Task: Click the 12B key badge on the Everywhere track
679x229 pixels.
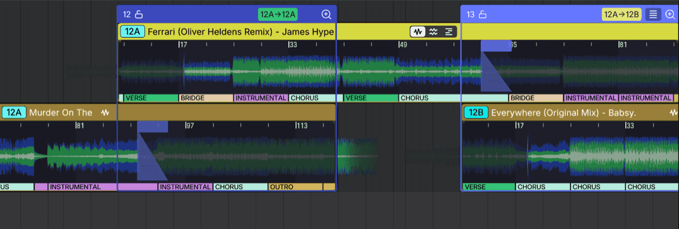Action: coord(476,112)
